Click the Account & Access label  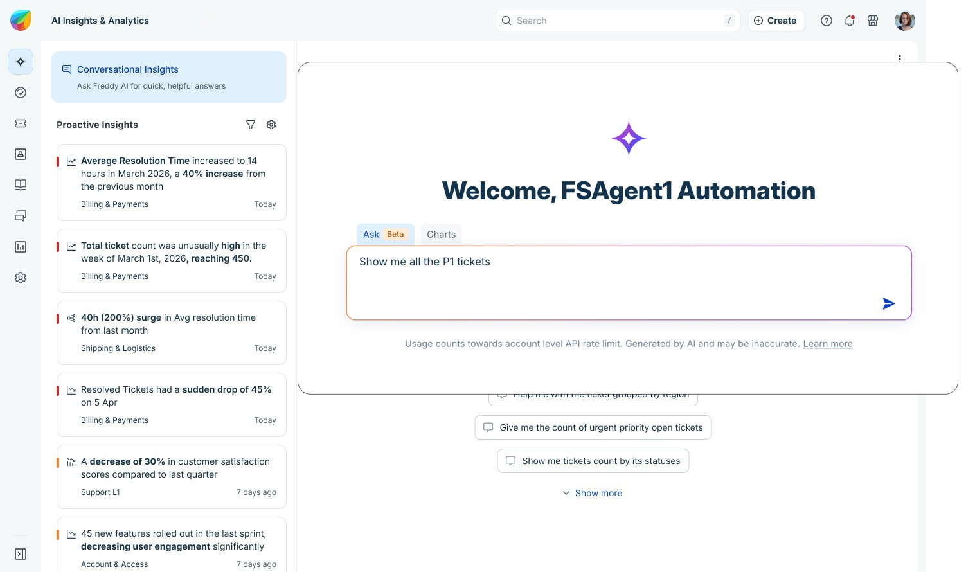click(114, 564)
